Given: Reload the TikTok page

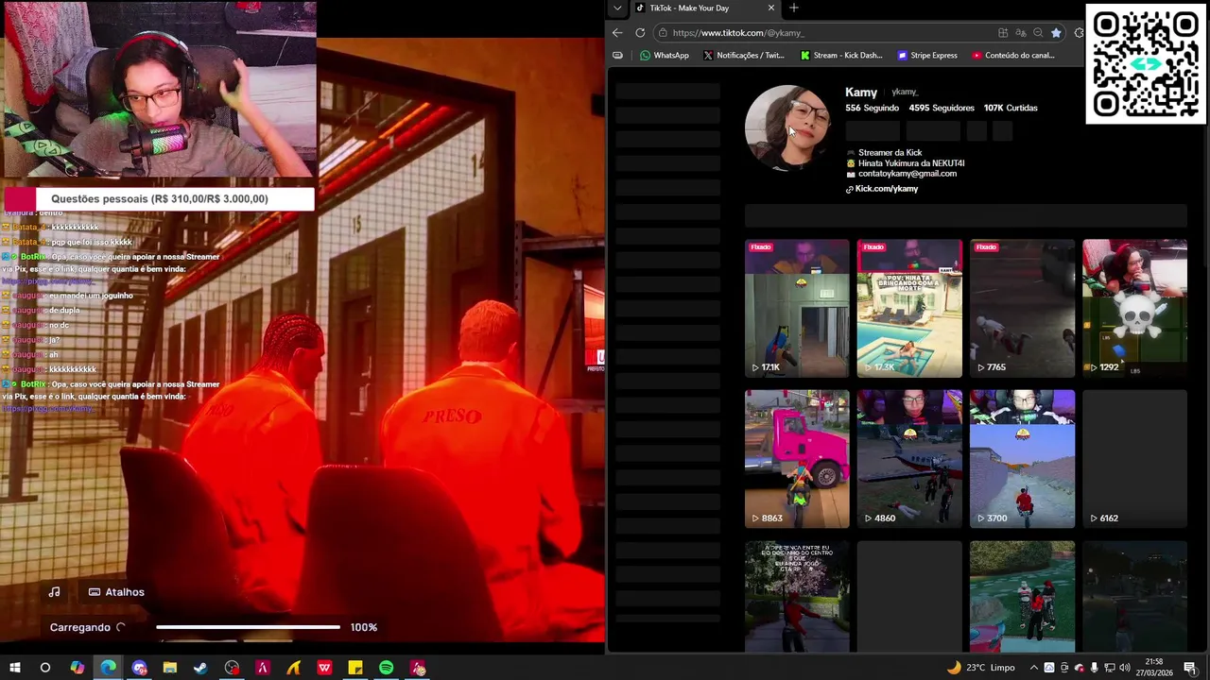Looking at the screenshot, I should (x=640, y=33).
